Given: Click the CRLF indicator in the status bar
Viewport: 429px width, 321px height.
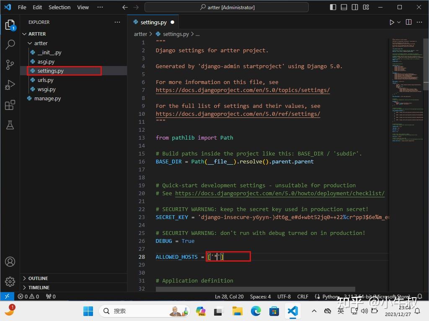Looking at the screenshot, I should click(x=302, y=296).
